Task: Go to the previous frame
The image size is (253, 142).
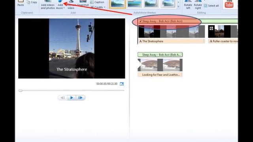Action: click(x=63, y=98)
